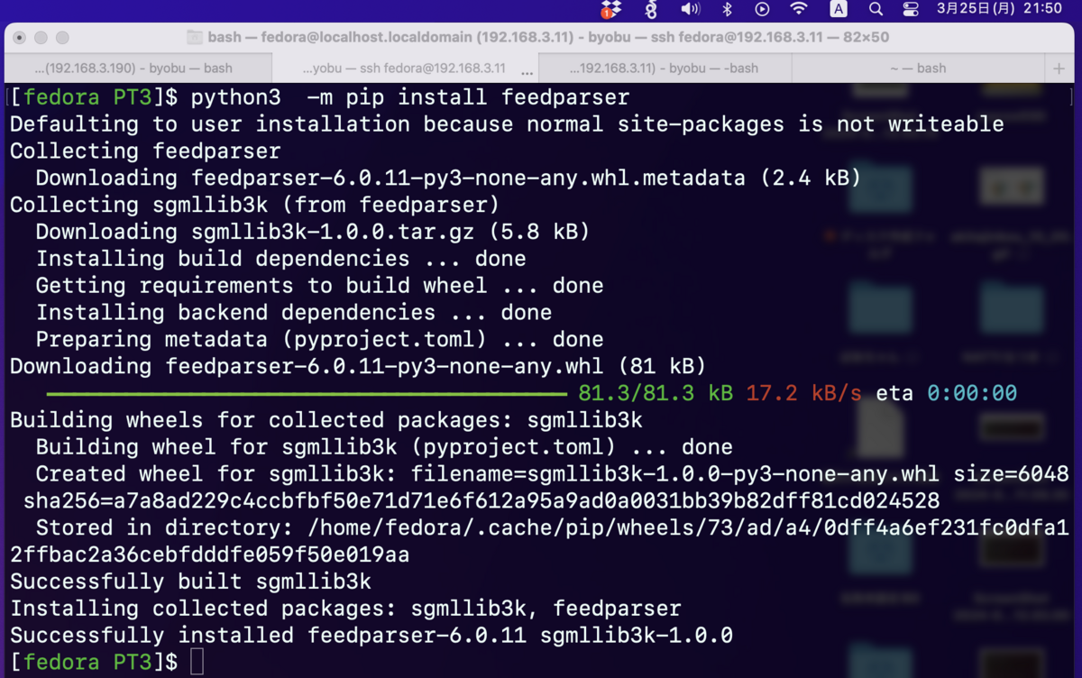This screenshot has width=1082, height=678.
Task: Click "Successfully installed feedparser-6.0.11 sgmllib3k-1.0.0"
Action: pyautogui.click(x=371, y=635)
